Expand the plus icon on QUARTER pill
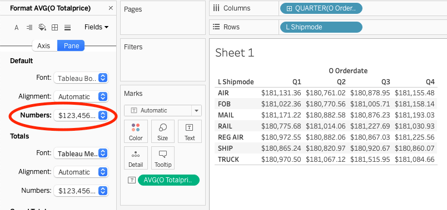The image size is (447, 210). point(289,8)
